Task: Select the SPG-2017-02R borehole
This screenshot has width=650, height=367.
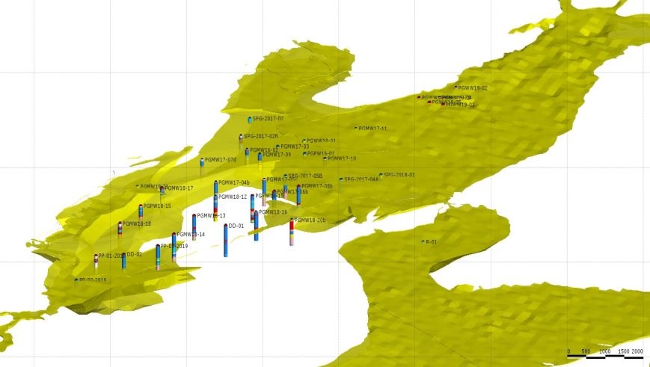Action: [x=241, y=138]
